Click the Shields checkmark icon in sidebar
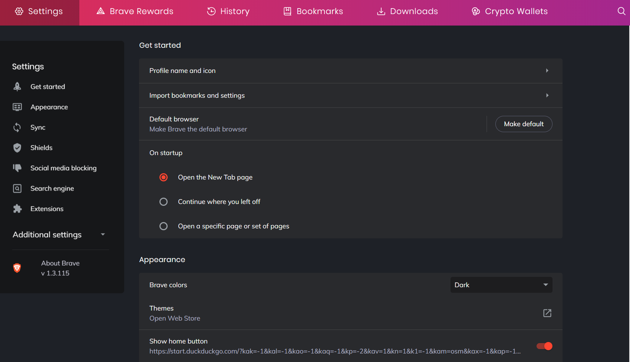 point(17,148)
